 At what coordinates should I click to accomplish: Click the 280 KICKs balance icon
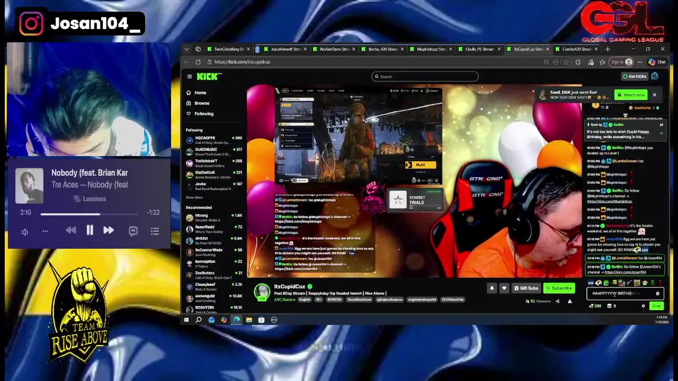click(x=595, y=306)
